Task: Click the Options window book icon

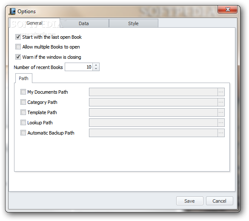Action: [x=12, y=11]
